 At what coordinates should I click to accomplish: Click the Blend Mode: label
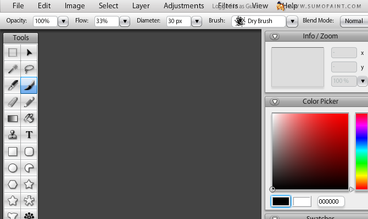[318, 21]
